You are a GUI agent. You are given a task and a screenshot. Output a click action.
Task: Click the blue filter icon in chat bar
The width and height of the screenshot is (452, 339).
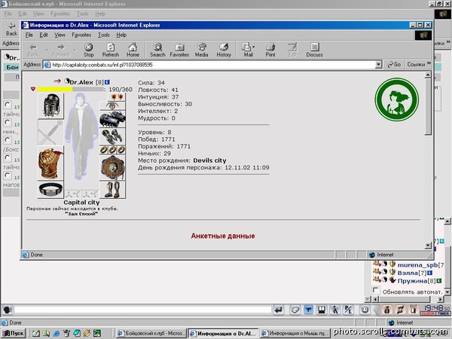(x=308, y=310)
